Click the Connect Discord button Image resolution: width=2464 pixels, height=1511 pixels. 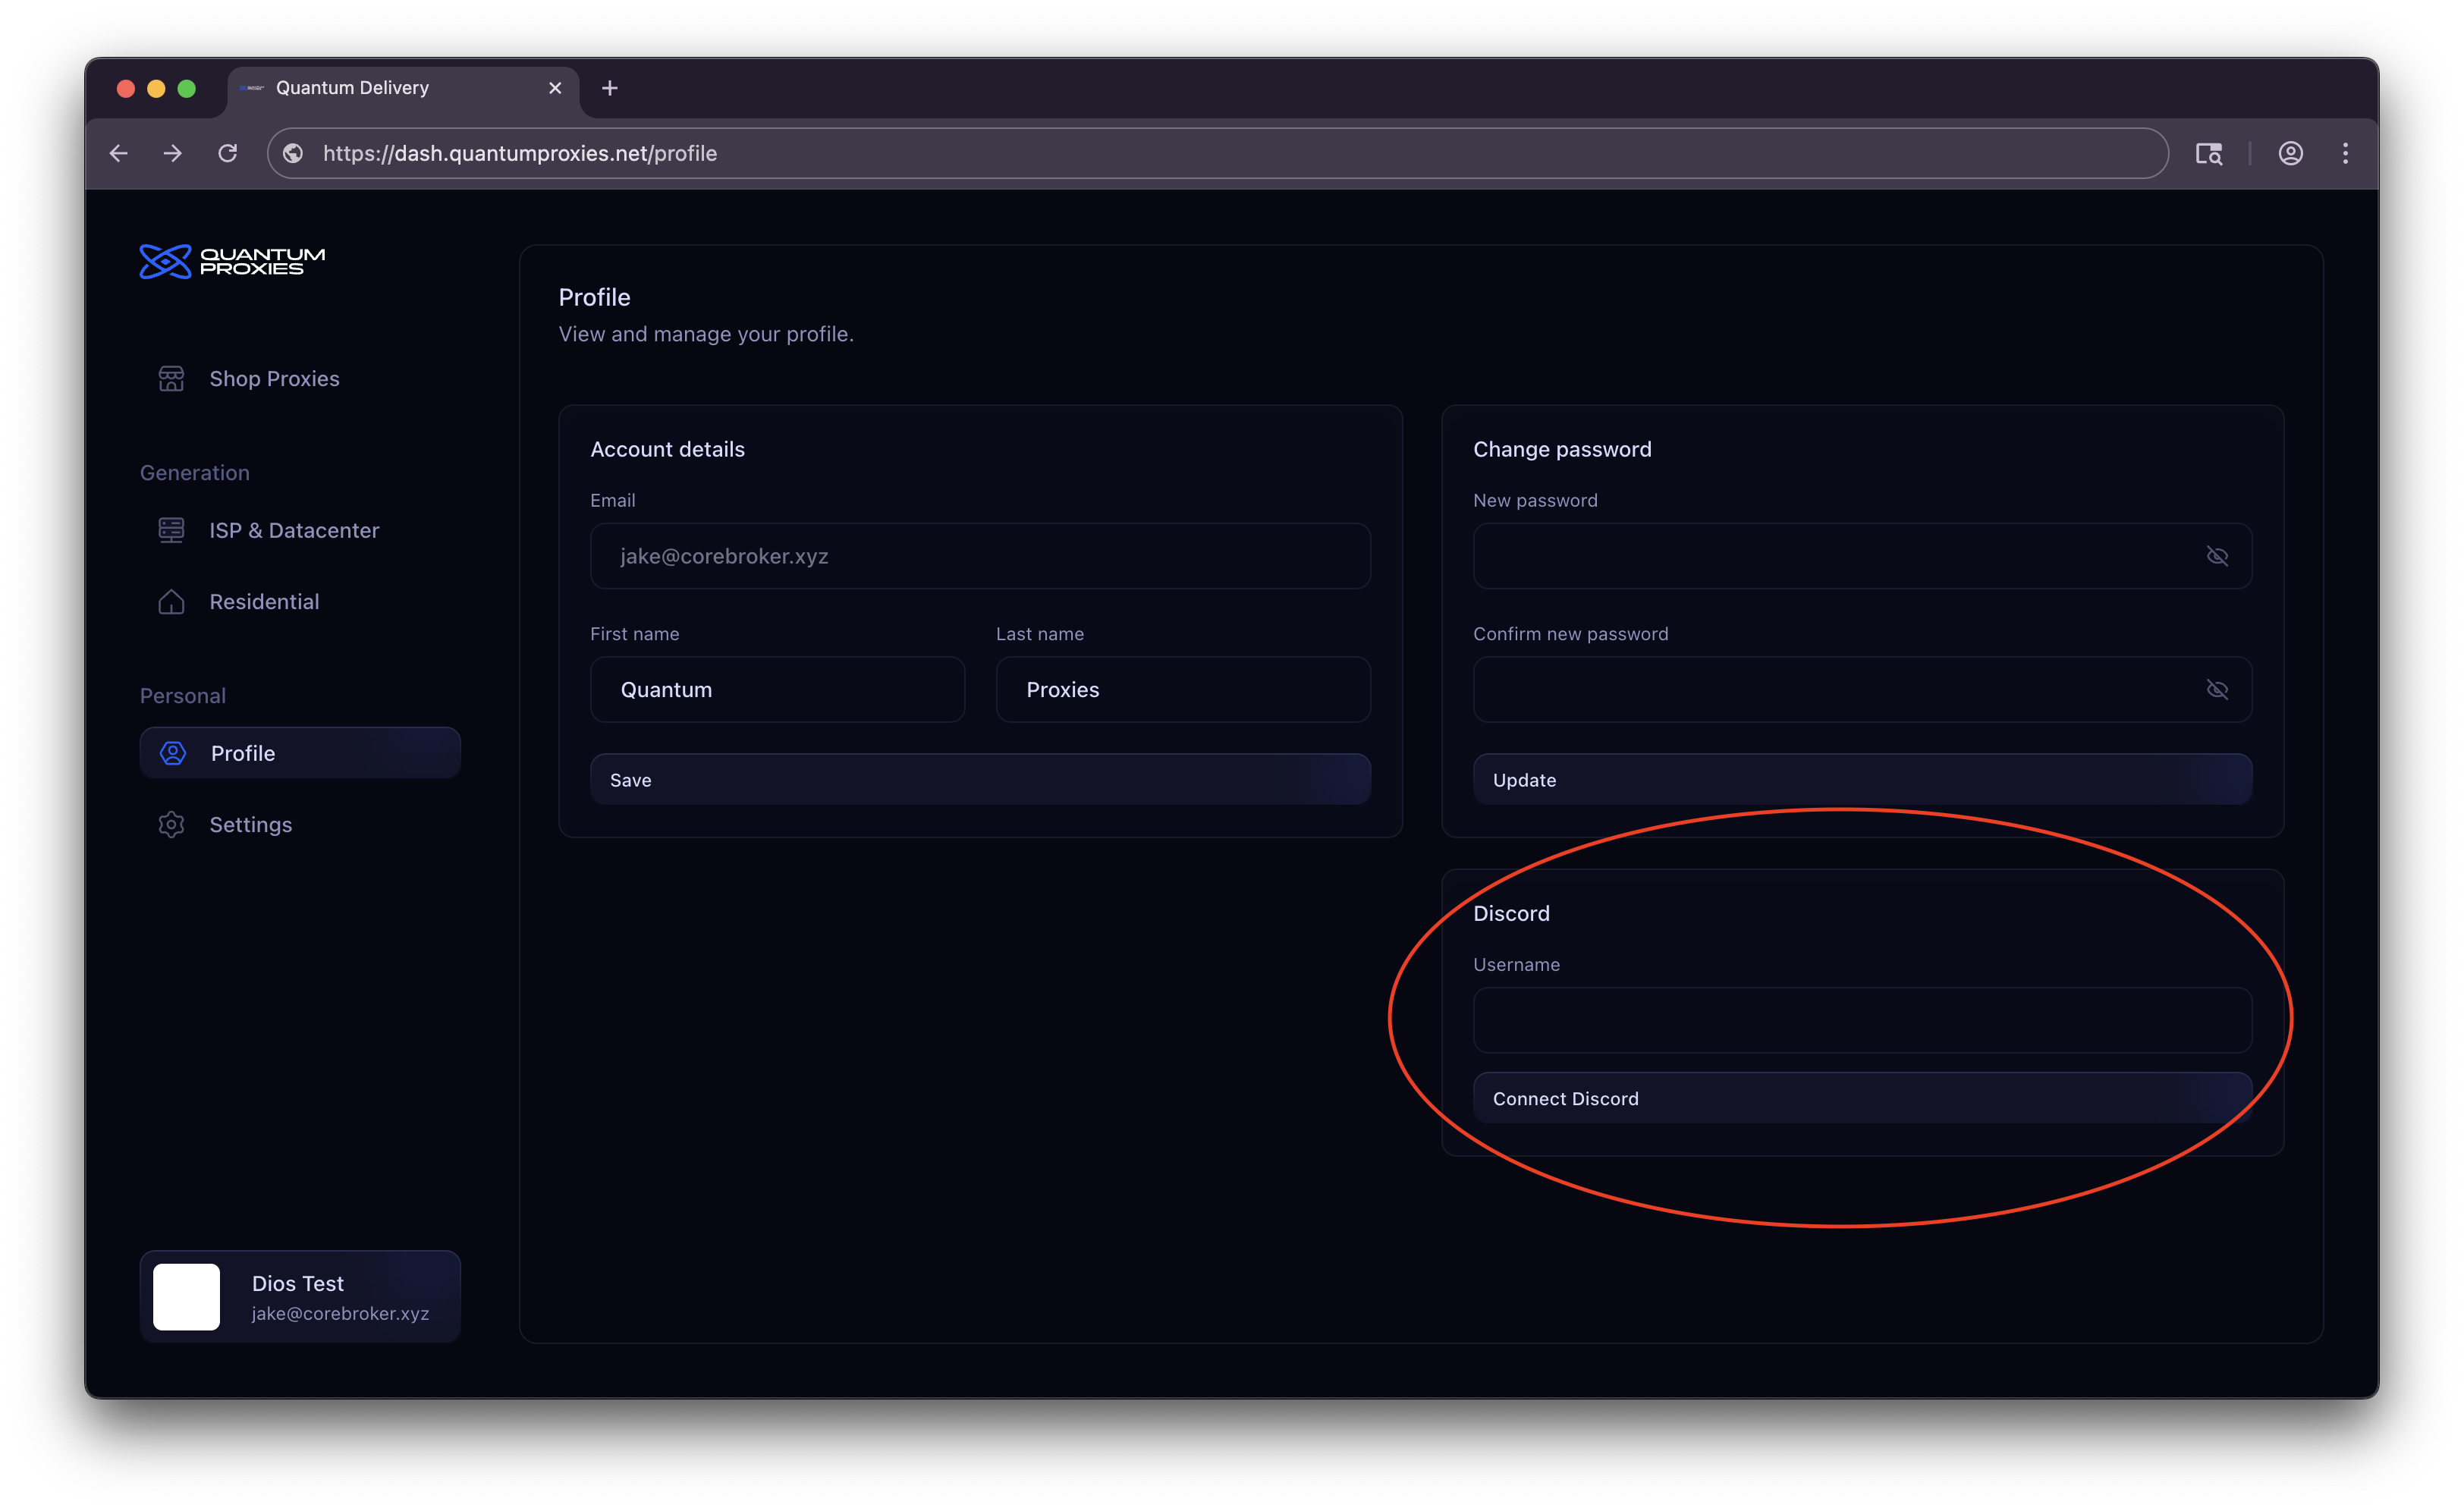[1861, 1098]
